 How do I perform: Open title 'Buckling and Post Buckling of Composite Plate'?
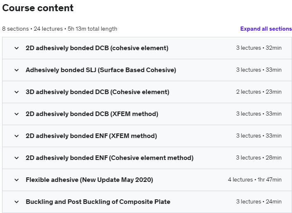click(98, 202)
